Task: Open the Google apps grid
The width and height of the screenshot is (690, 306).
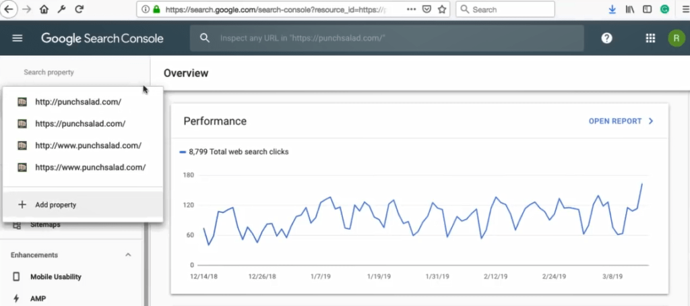Action: click(650, 38)
